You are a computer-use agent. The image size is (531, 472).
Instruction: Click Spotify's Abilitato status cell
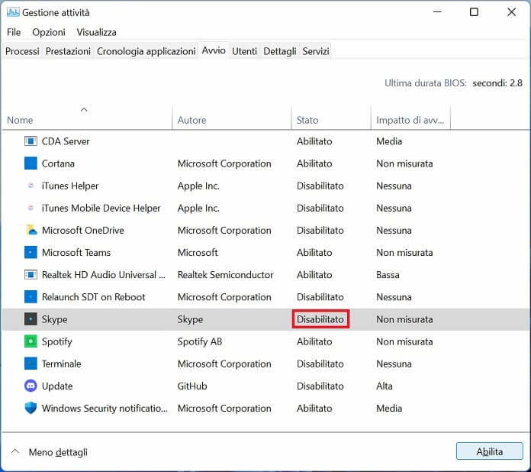pos(314,341)
